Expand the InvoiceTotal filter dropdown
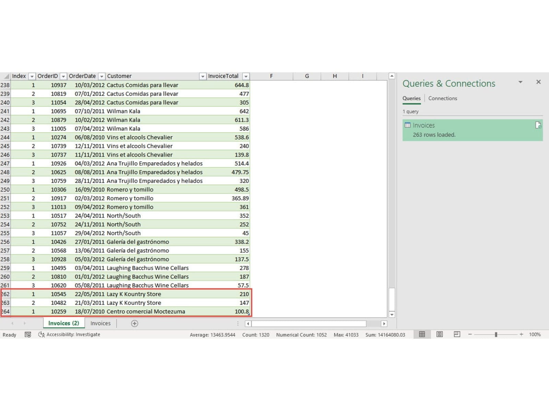The image size is (549, 411). tap(246, 76)
